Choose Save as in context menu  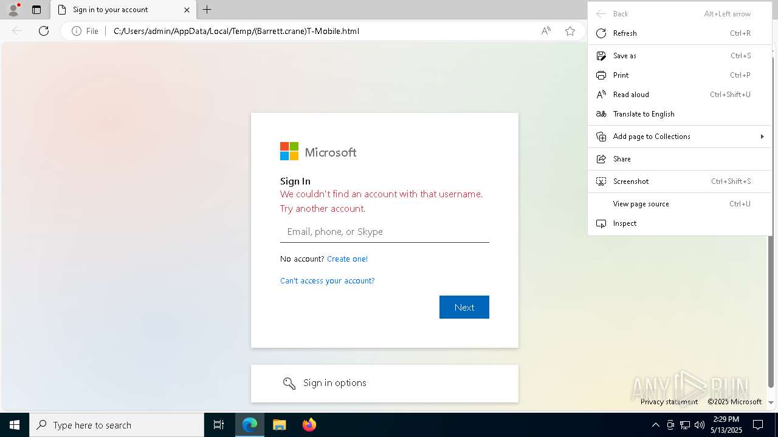point(680,56)
